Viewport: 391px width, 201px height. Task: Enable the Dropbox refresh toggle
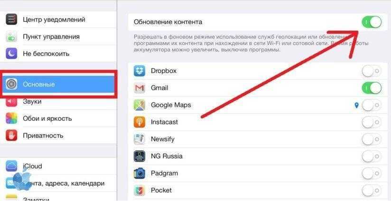pos(372,71)
